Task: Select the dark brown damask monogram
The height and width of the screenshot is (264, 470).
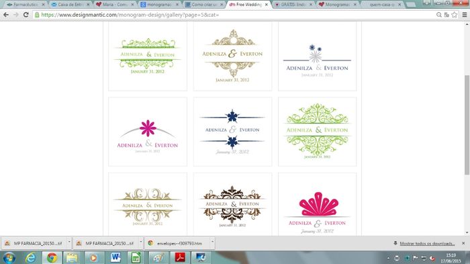Action: 232,204
